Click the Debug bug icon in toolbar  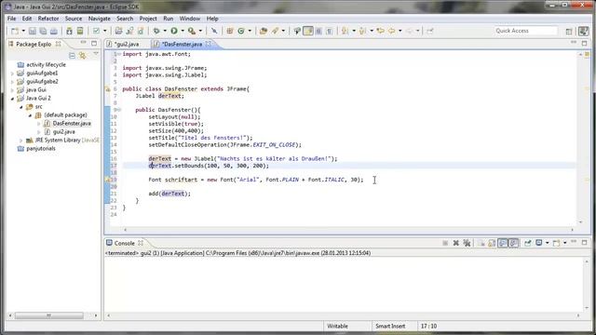pyautogui.click(x=156, y=31)
